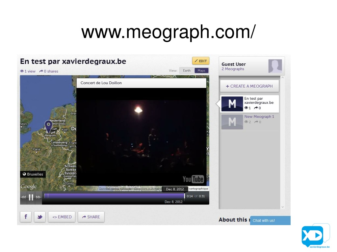
Task: Click CREATE A MEOGRAPH button
Action: [249, 86]
